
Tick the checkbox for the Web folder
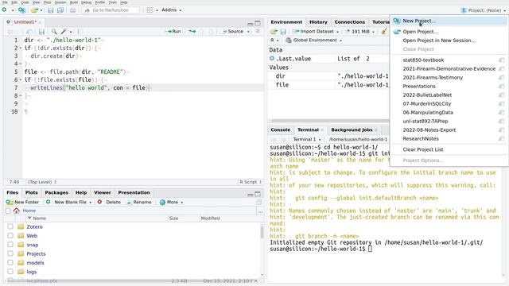pyautogui.click(x=10, y=235)
